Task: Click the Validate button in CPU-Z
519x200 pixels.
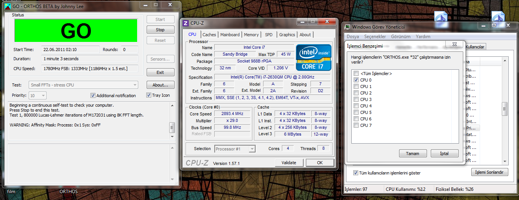Action: pyautogui.click(x=289, y=163)
